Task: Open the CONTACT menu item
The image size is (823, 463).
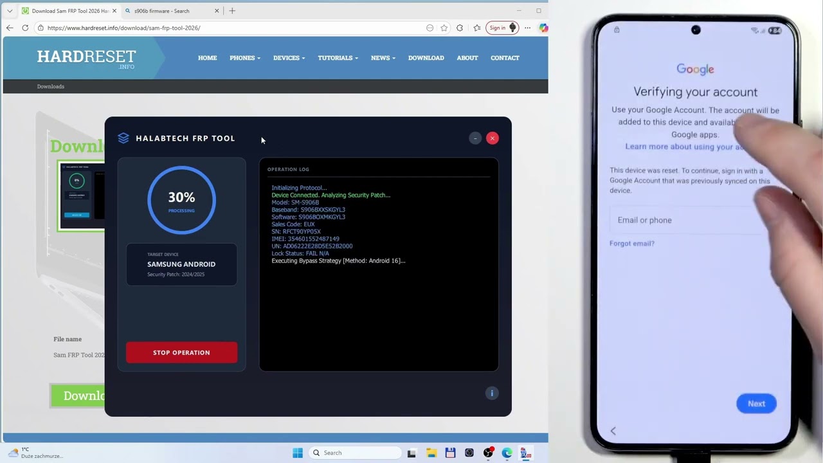Action: point(505,58)
